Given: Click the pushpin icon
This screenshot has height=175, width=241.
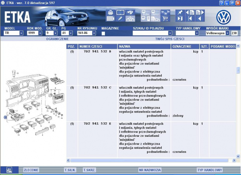Looking at the screenshot, I should coord(180,12).
